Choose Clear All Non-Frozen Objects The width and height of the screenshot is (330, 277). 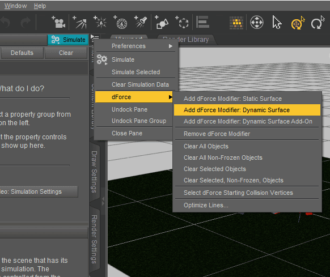[247, 157]
